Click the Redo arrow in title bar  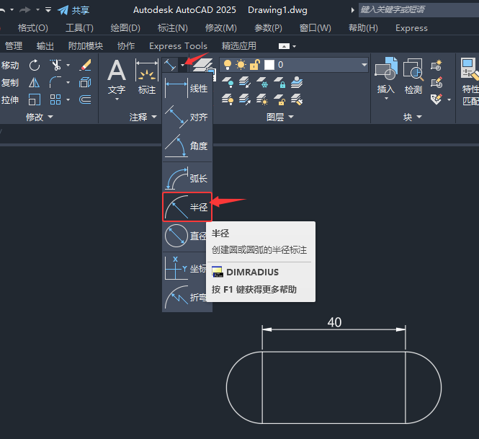24,10
